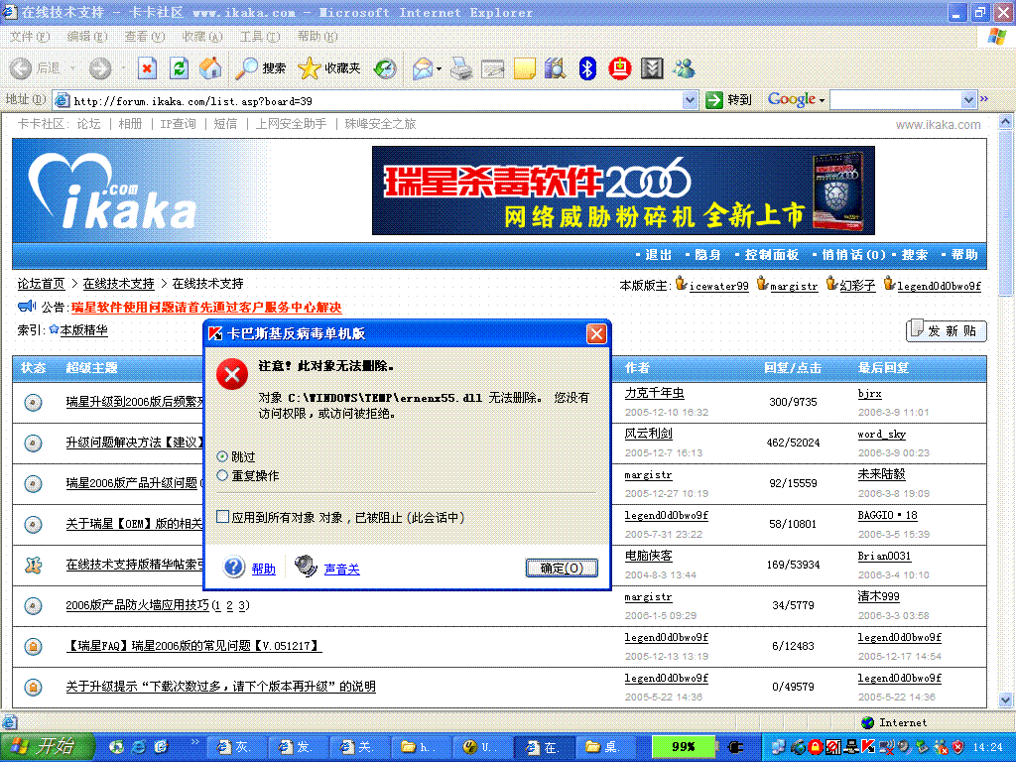The width and height of the screenshot is (1016, 762).
Task: Click the 开始 Start button
Action: click(48, 746)
